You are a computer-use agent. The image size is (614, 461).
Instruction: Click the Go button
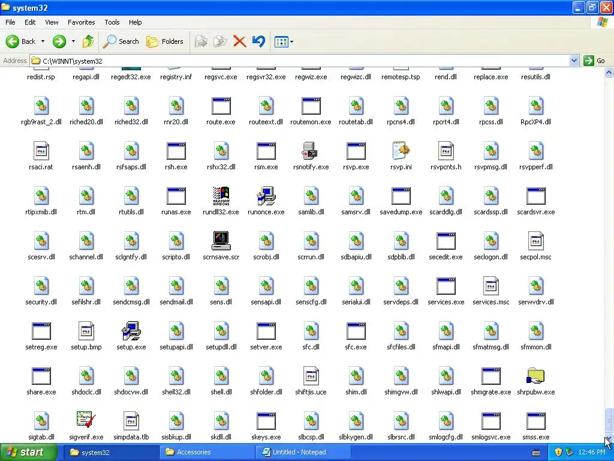point(594,61)
